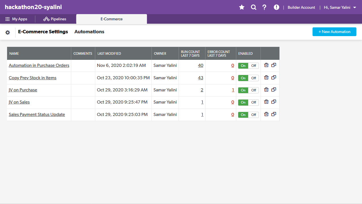Open the search magnifier icon
Viewport: 362px width, 204px height.
(x=253, y=7)
